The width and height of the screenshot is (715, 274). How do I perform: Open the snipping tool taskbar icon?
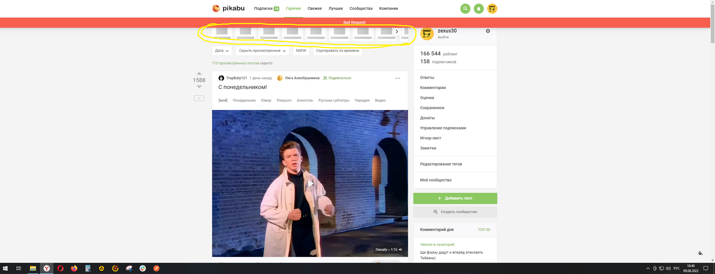(129, 268)
